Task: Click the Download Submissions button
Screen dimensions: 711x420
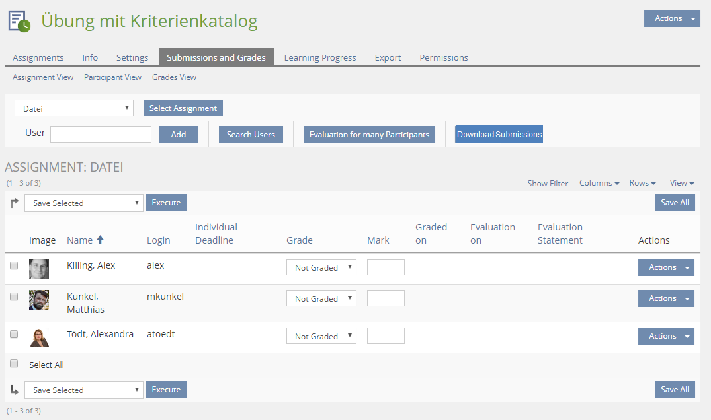Action: point(499,135)
